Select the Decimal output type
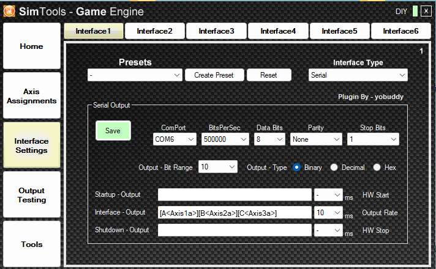 (334, 167)
